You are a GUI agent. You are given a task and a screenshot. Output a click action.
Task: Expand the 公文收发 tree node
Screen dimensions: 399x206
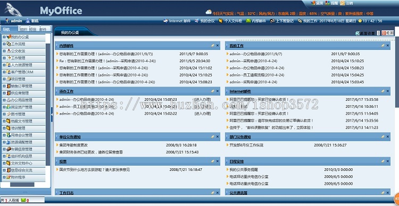(x=4, y=51)
